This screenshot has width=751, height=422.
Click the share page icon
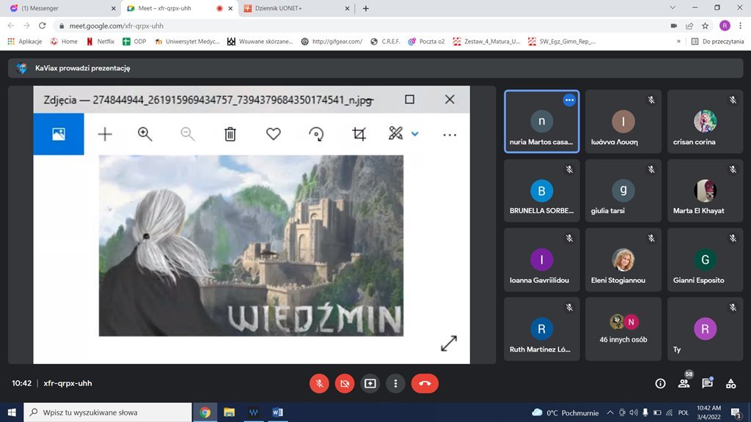689,26
